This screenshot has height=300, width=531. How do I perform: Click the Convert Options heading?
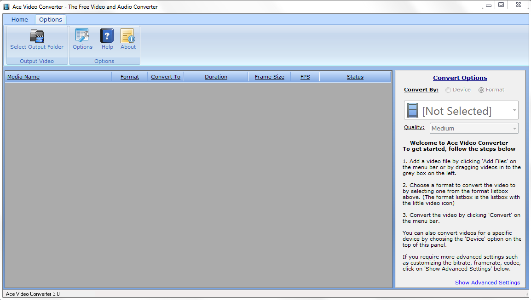460,78
